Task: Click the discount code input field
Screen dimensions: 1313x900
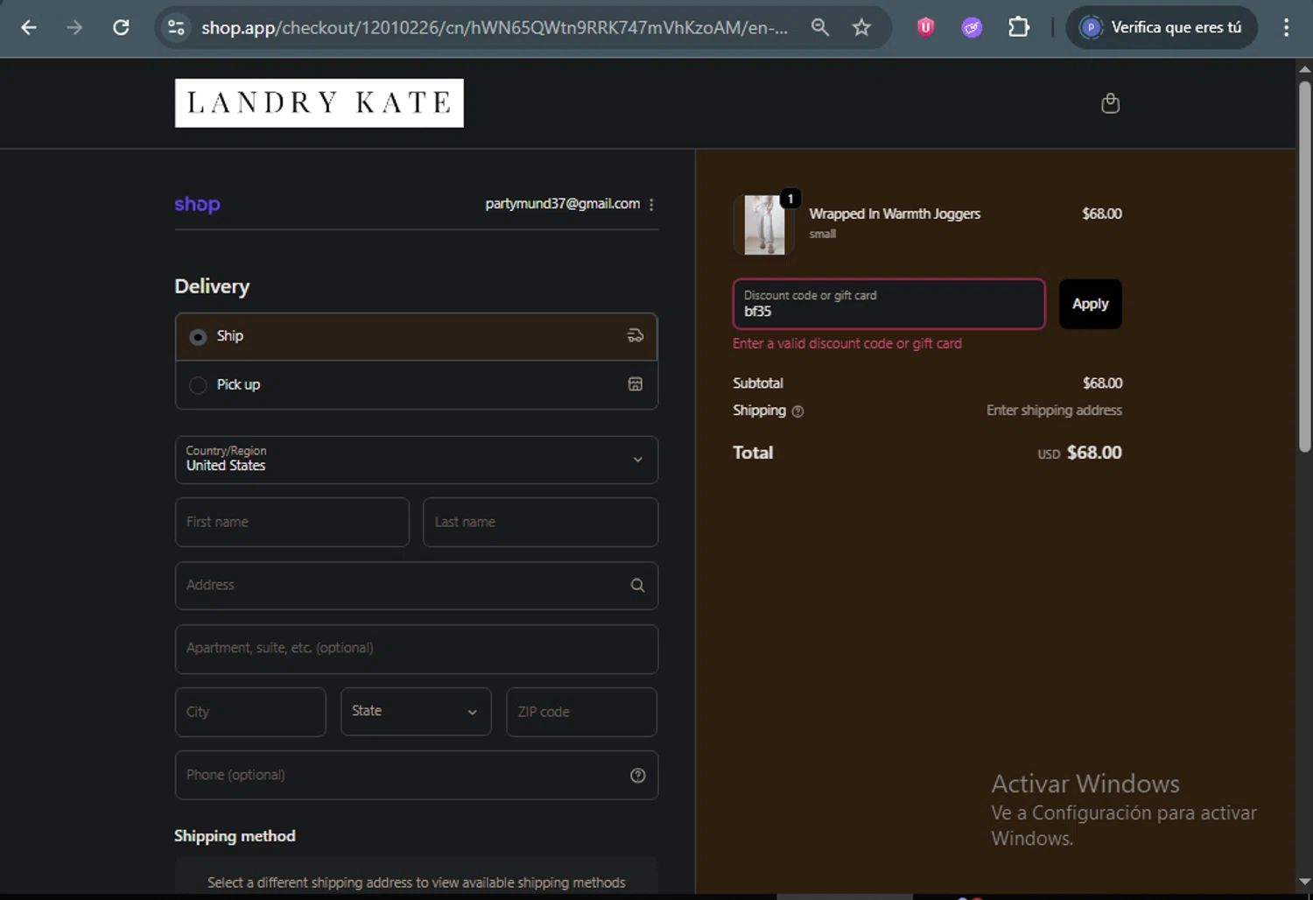Action: point(888,304)
